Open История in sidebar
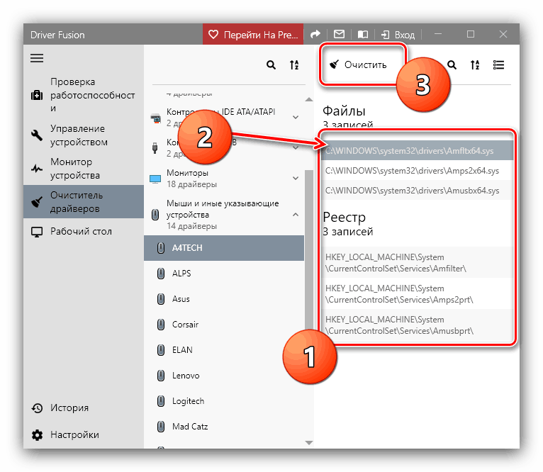This screenshot has height=472, width=543. point(83,408)
